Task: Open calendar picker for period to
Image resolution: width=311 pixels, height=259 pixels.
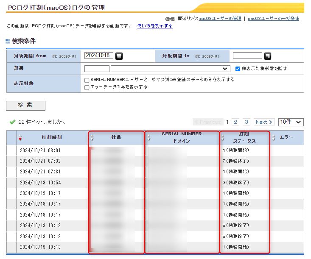Action: (268, 56)
